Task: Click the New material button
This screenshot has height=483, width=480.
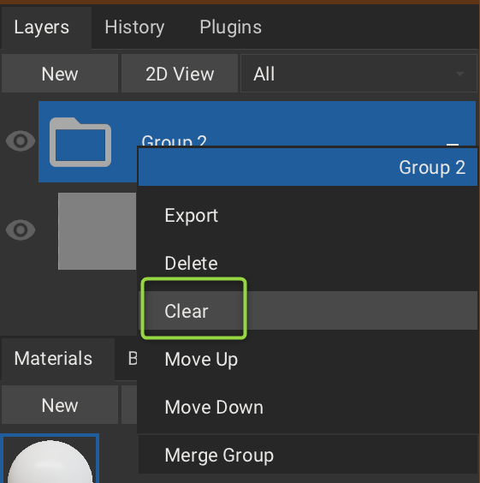Action: tap(60, 405)
